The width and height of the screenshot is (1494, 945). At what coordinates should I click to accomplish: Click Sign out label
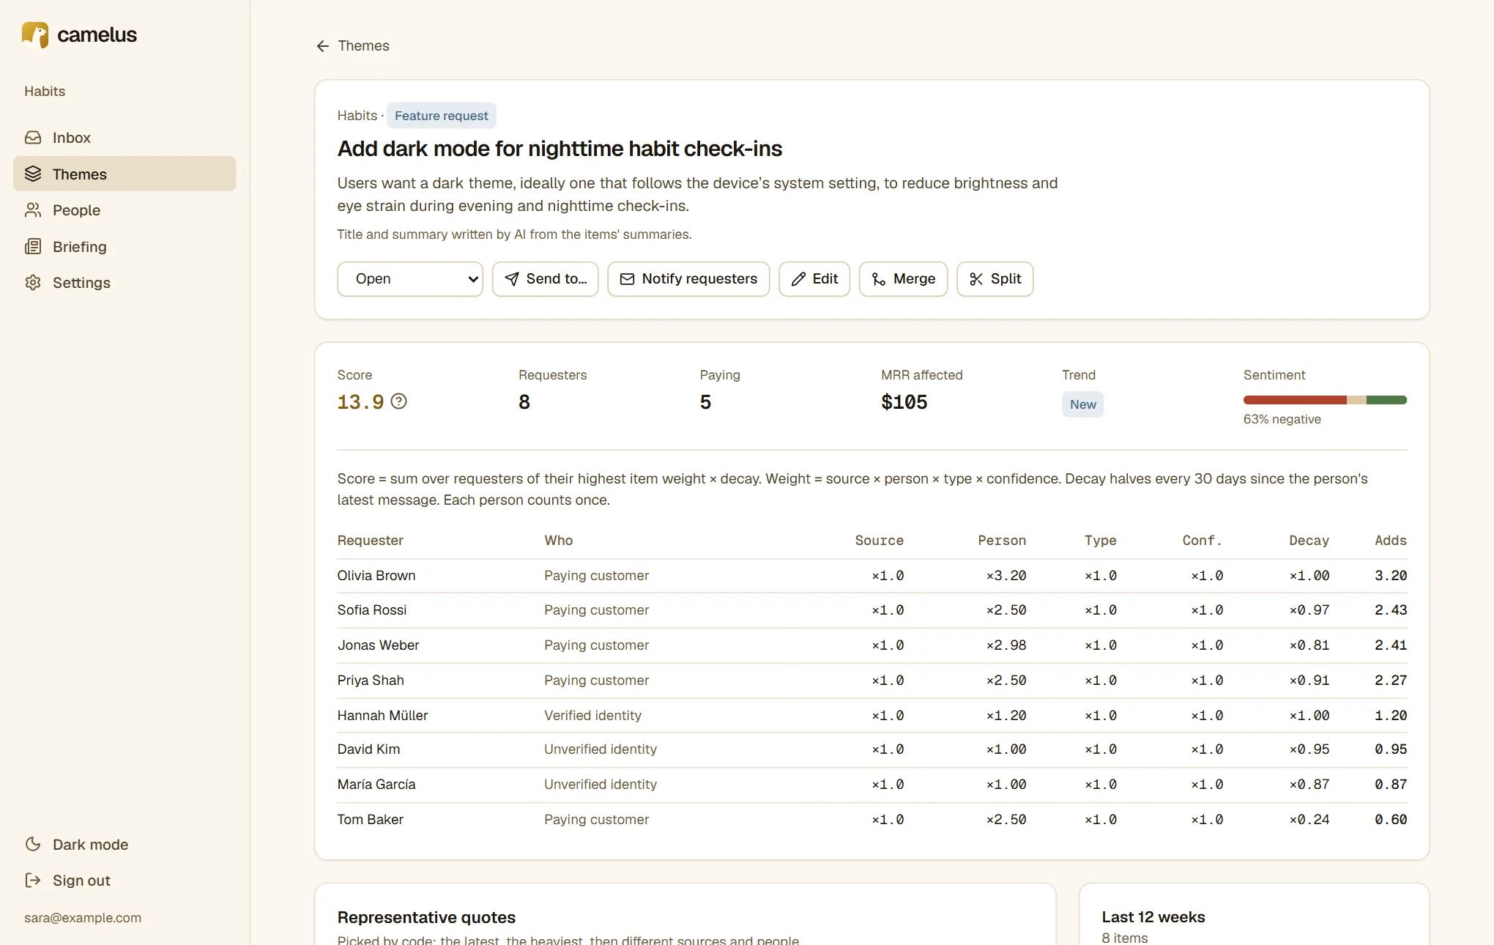click(81, 881)
